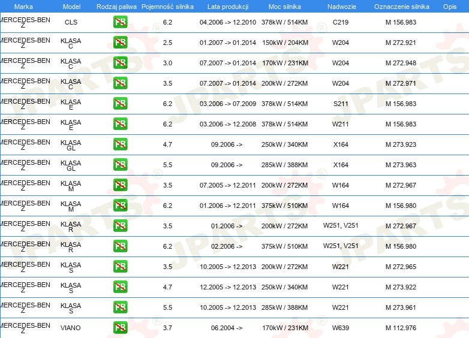Click the Nadwozie column header

click(340, 6)
